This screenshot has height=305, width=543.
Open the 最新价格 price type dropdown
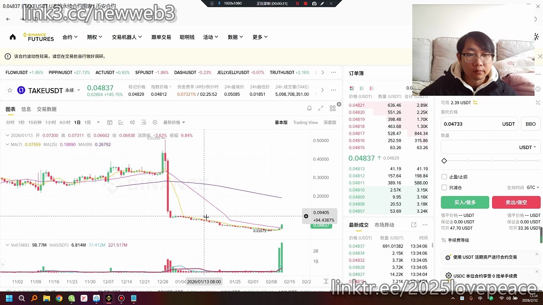click(x=174, y=122)
